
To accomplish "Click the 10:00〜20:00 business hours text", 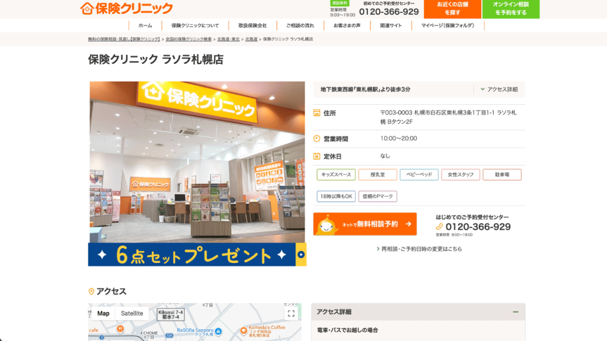I will (398, 139).
